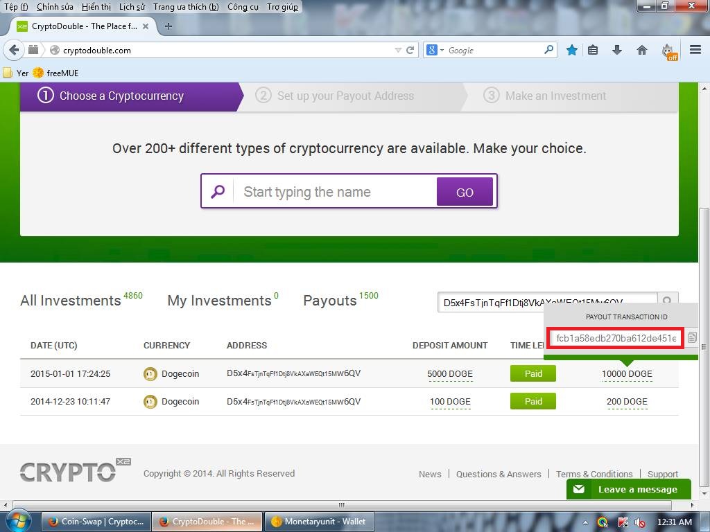Select the CryptoDouble browser tab

83,26
